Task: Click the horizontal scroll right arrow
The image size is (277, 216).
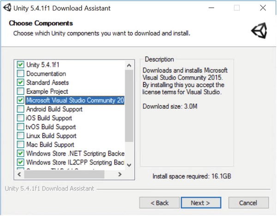Action: [120, 174]
